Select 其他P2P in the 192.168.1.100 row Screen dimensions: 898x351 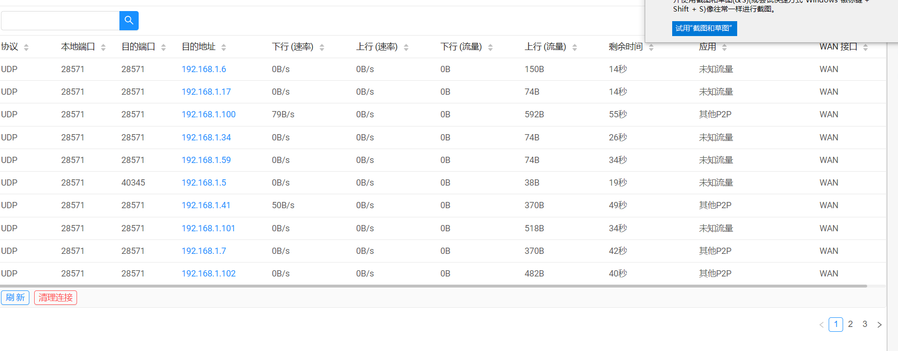[715, 114]
